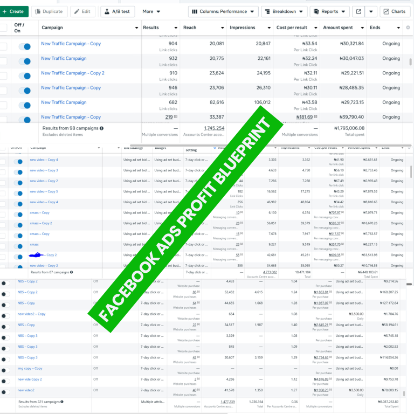
Task: Click the ₦1,793,006.08 total spent value
Action: tap(349, 128)
